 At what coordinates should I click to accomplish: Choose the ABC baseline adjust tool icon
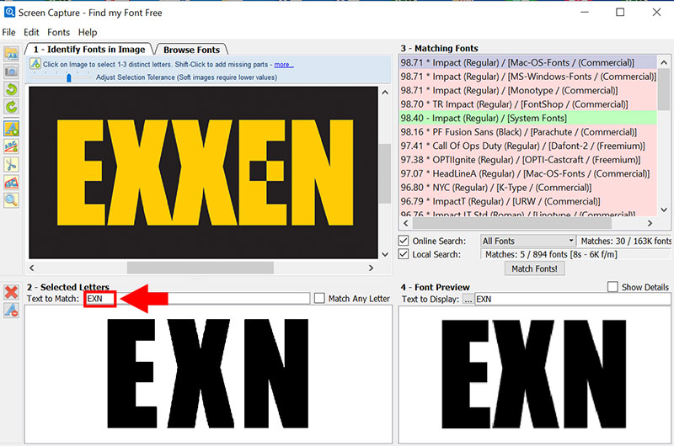[12, 146]
